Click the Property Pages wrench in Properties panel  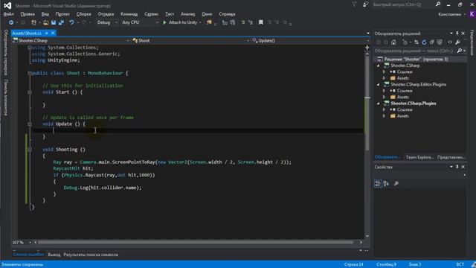click(396, 184)
